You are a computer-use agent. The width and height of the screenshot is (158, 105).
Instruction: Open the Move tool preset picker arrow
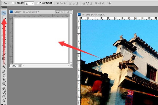(x=9, y=3)
